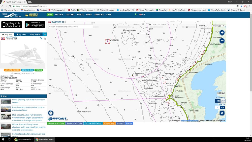Screen dimensions: 252x142
Task: Click the VesselFinder logo
Action: (x=11, y=15)
